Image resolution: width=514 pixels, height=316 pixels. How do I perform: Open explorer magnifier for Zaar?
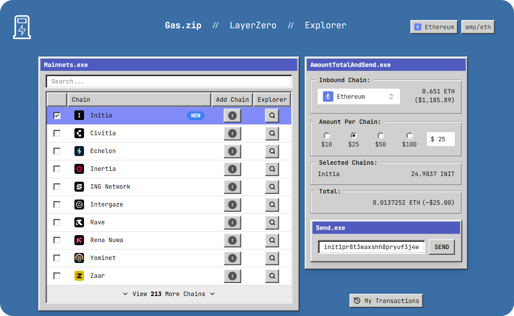pos(272,276)
